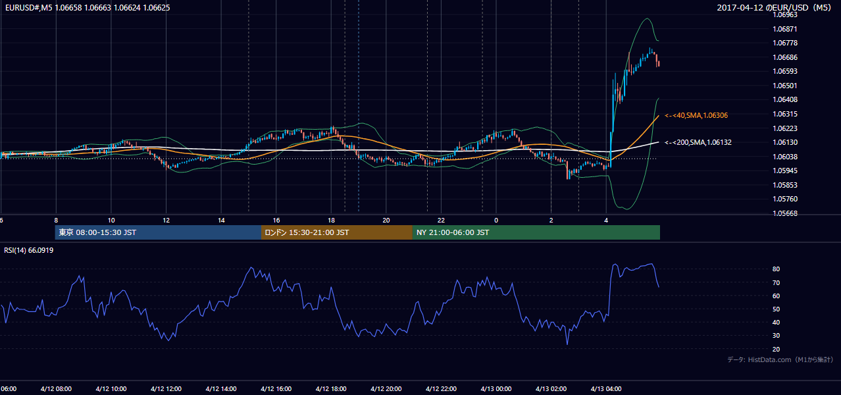The image size is (841, 395).
Task: Click price axis value 1.06408
Action: (x=784, y=99)
